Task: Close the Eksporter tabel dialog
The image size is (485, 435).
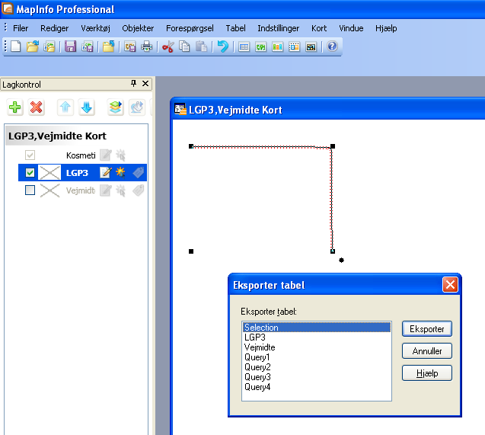Action: (x=450, y=285)
